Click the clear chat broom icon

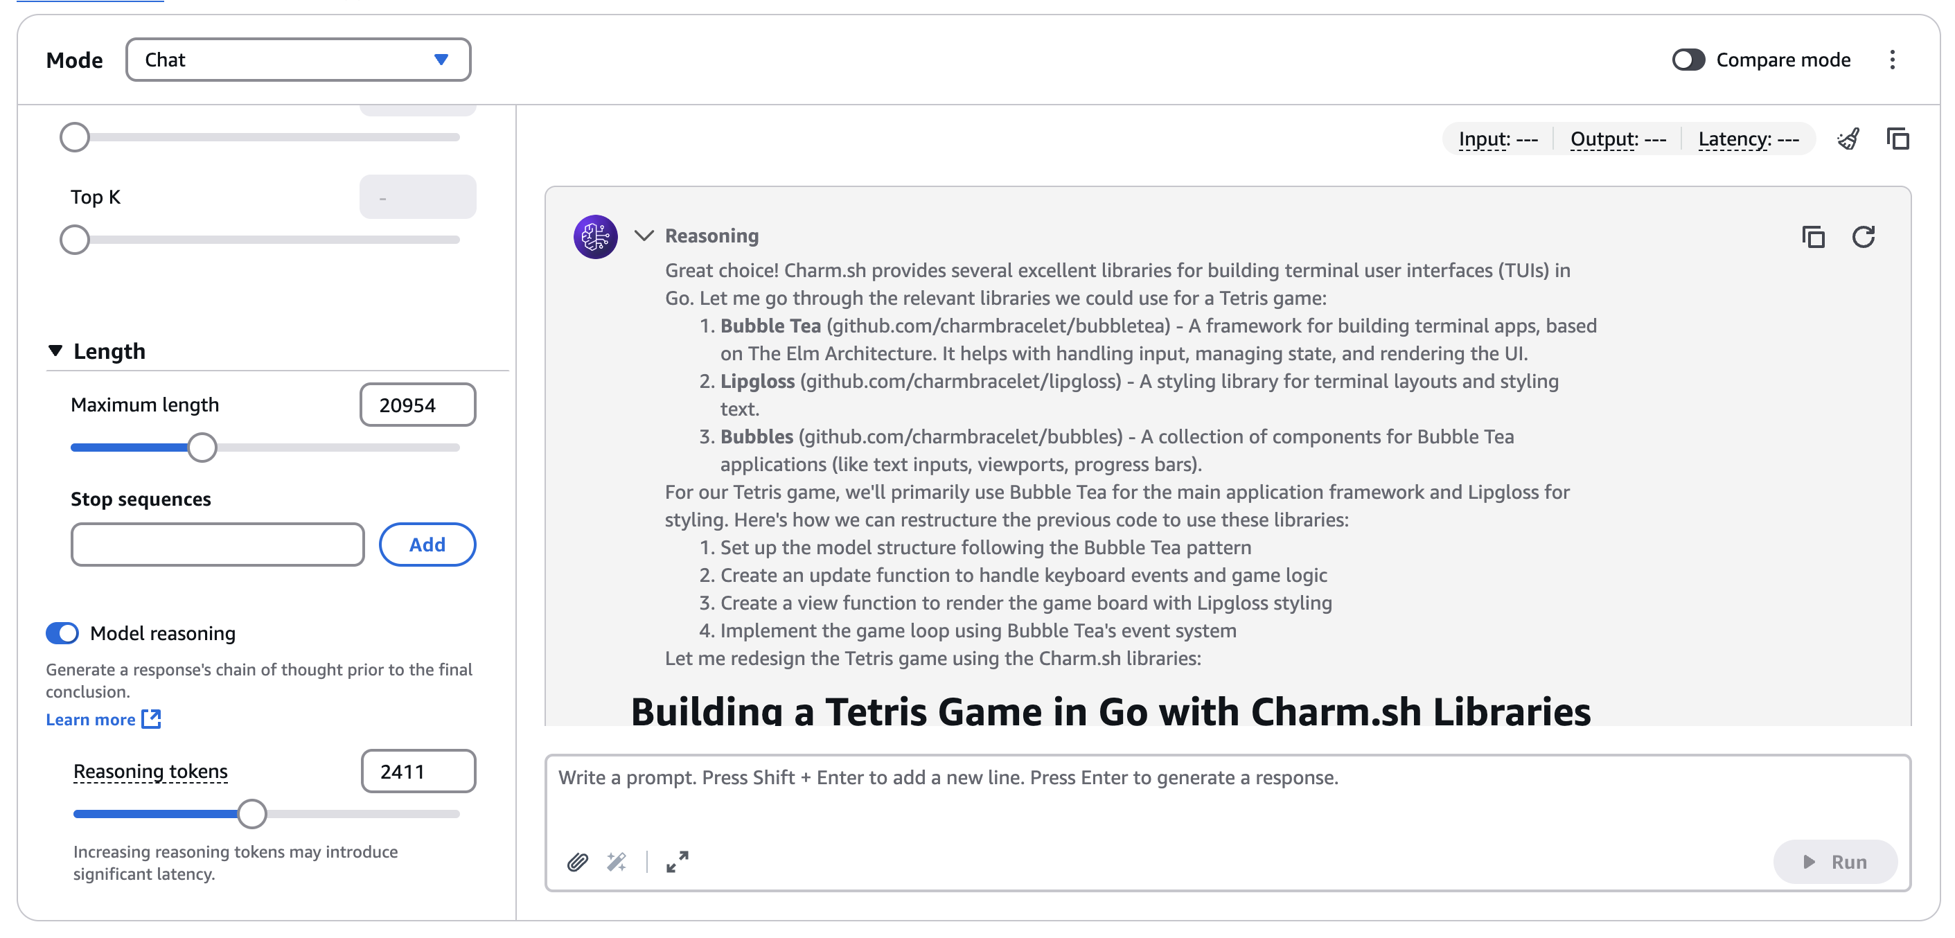(1848, 139)
